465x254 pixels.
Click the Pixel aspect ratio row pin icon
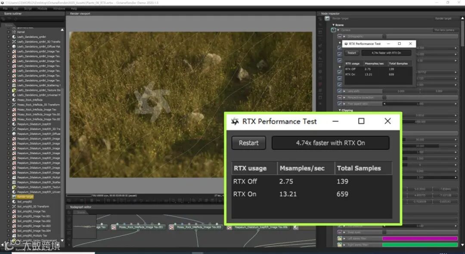[x=340, y=103]
